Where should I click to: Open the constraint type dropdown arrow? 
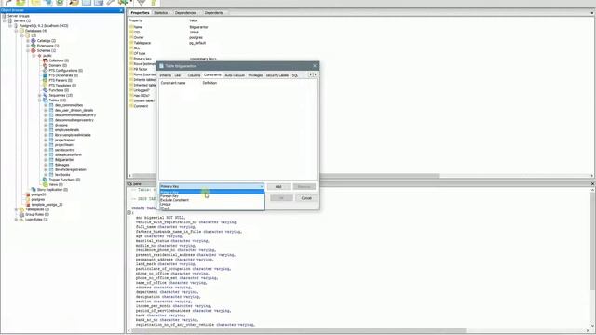coord(262,186)
